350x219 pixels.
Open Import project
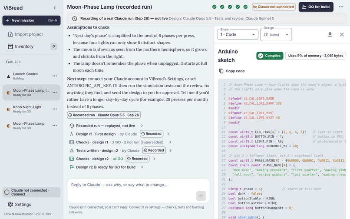31,34
